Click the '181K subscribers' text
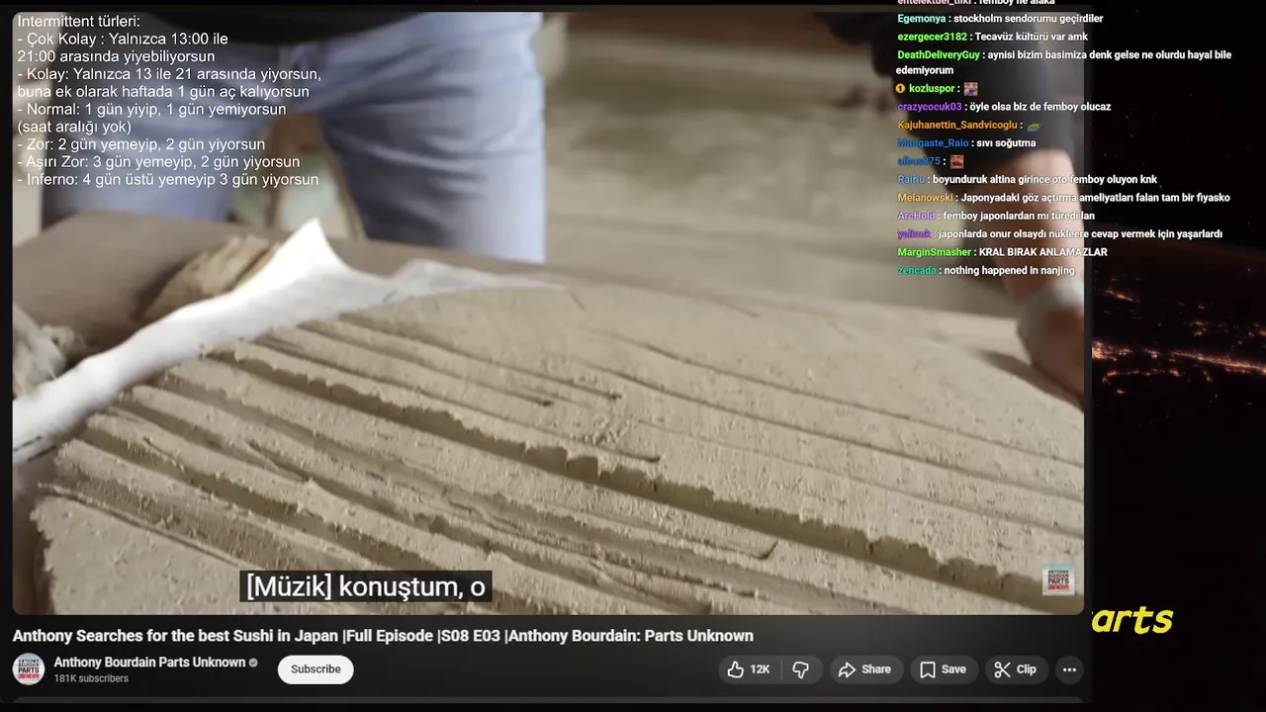This screenshot has height=712, width=1266. 91,679
